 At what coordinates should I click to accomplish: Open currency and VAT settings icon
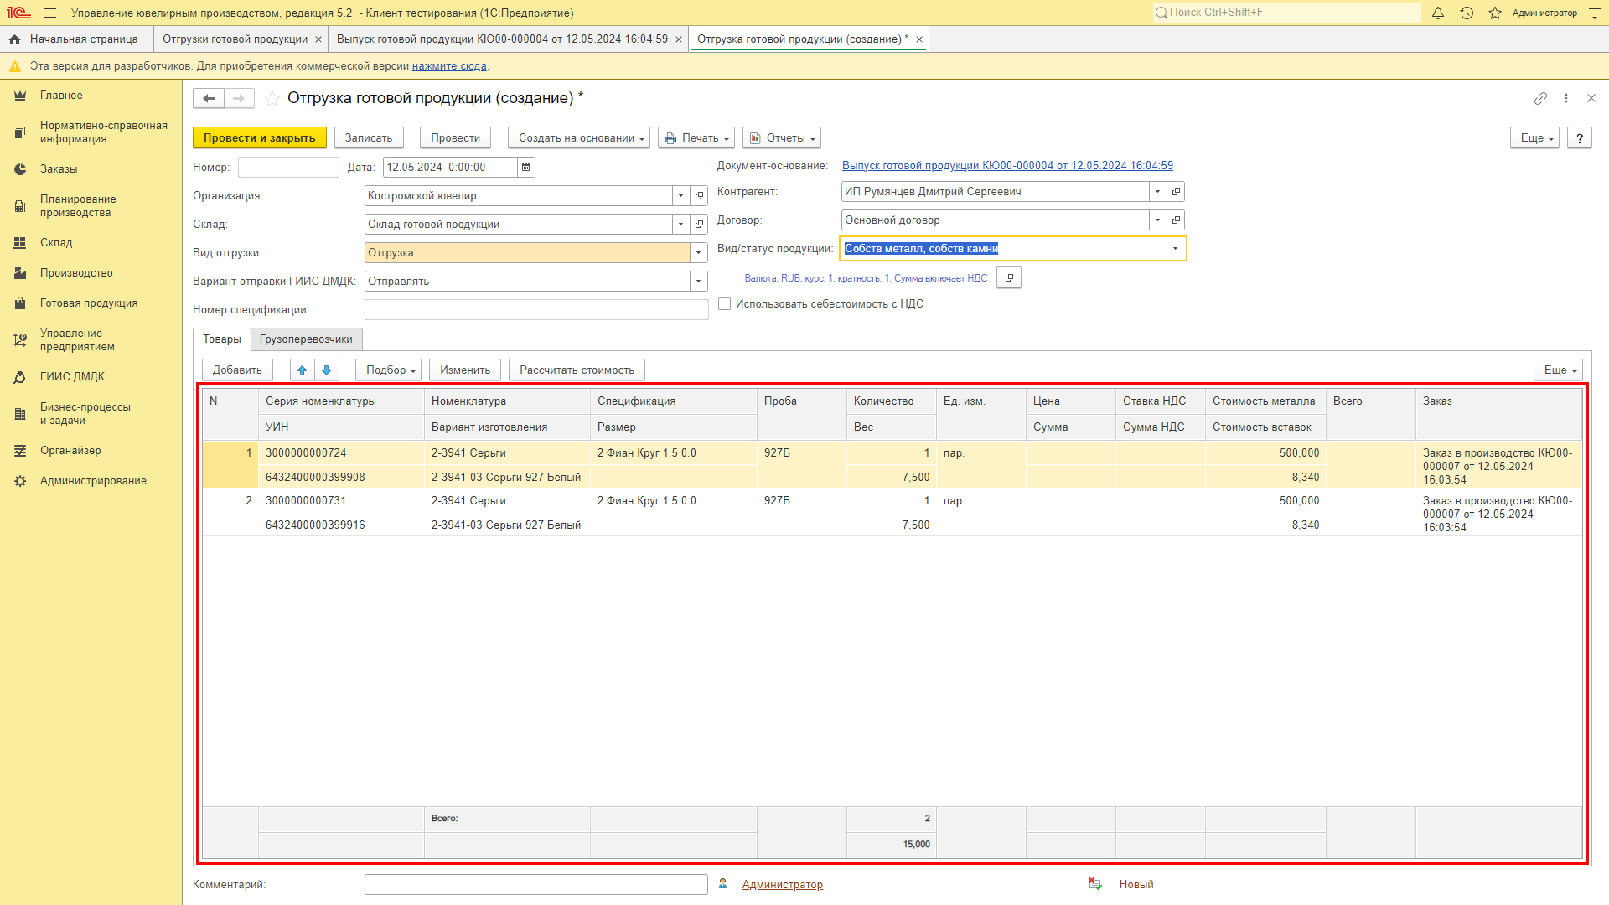(x=1009, y=278)
